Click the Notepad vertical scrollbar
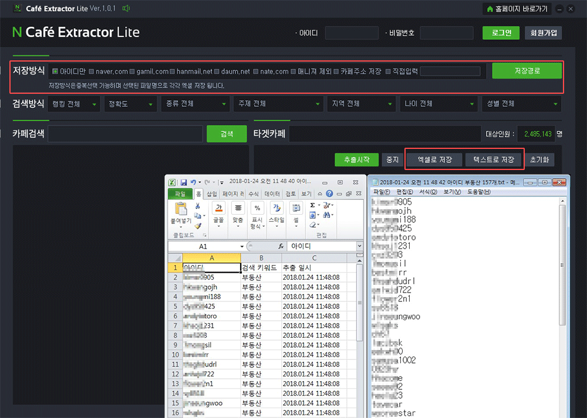587x418 pixels. coord(562,265)
